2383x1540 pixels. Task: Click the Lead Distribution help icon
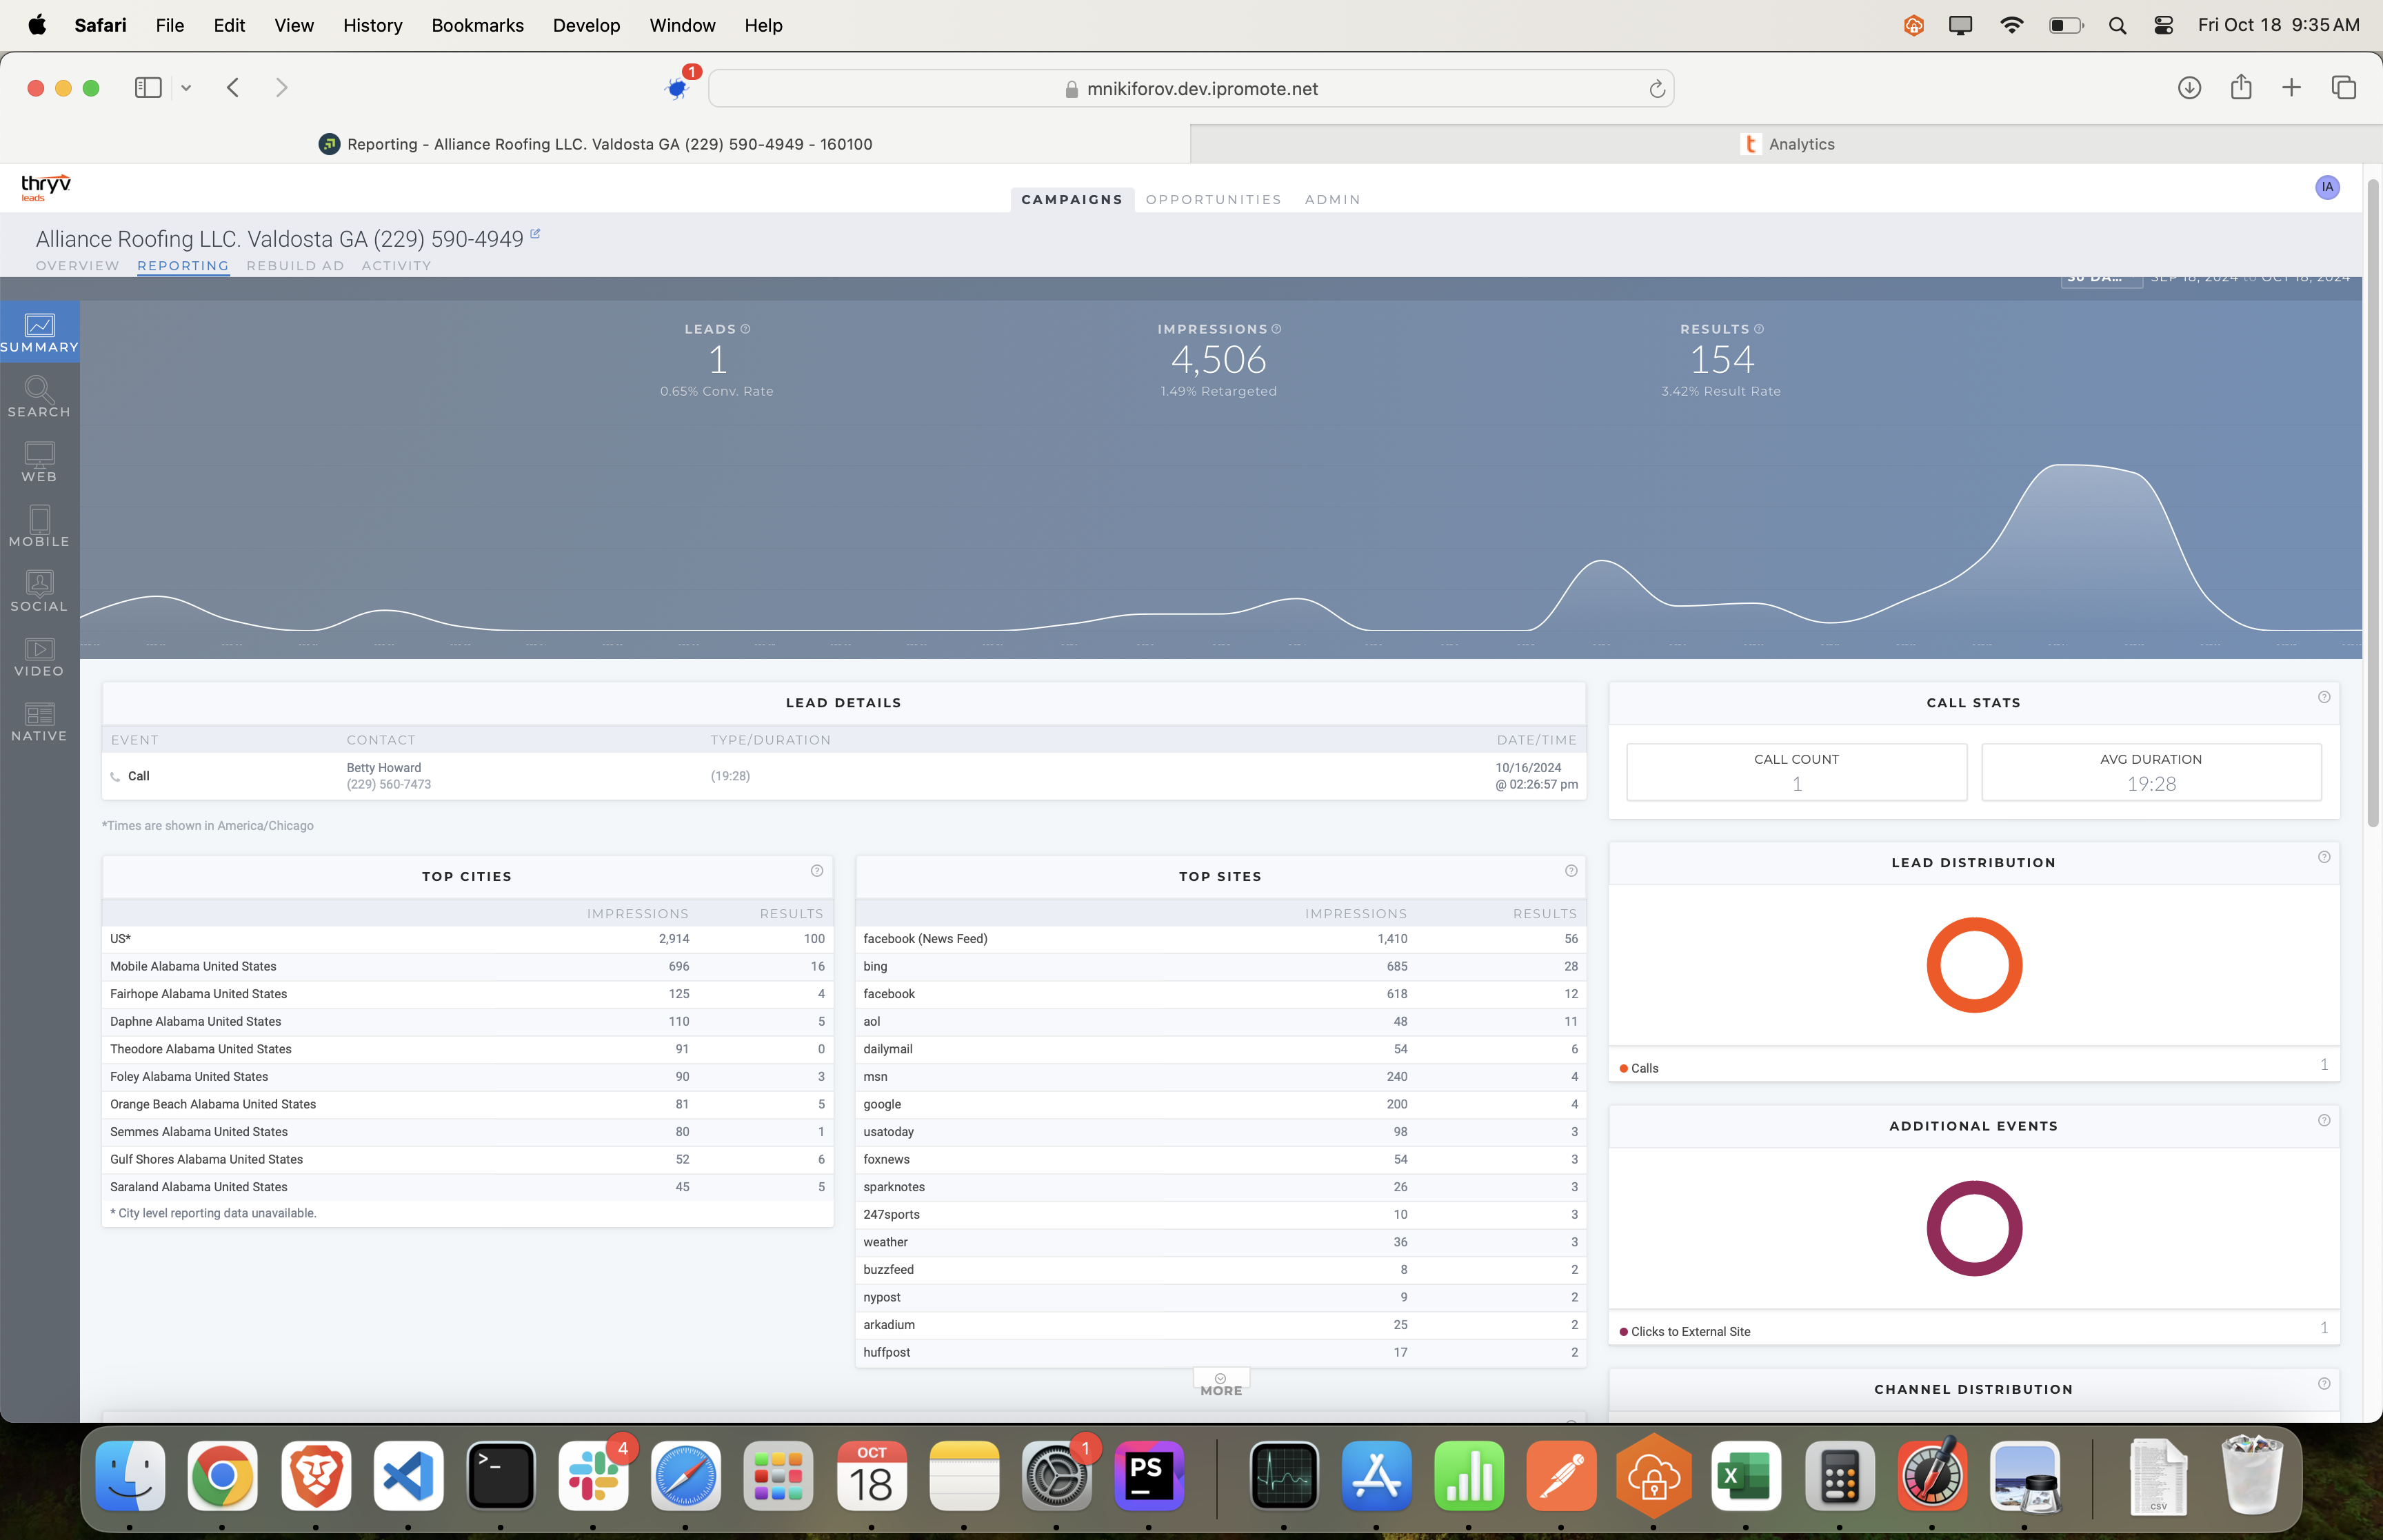click(x=2324, y=857)
